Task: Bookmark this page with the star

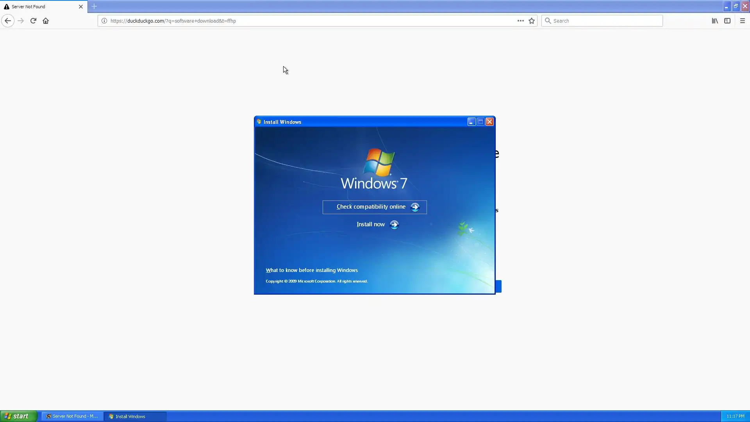Action: click(532, 21)
